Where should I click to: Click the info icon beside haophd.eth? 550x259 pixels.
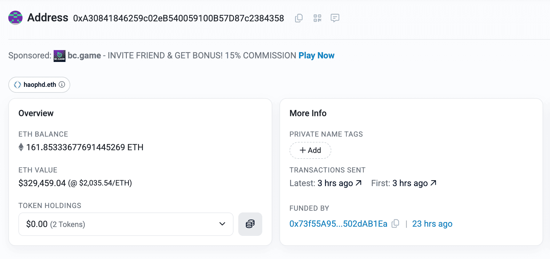62,85
